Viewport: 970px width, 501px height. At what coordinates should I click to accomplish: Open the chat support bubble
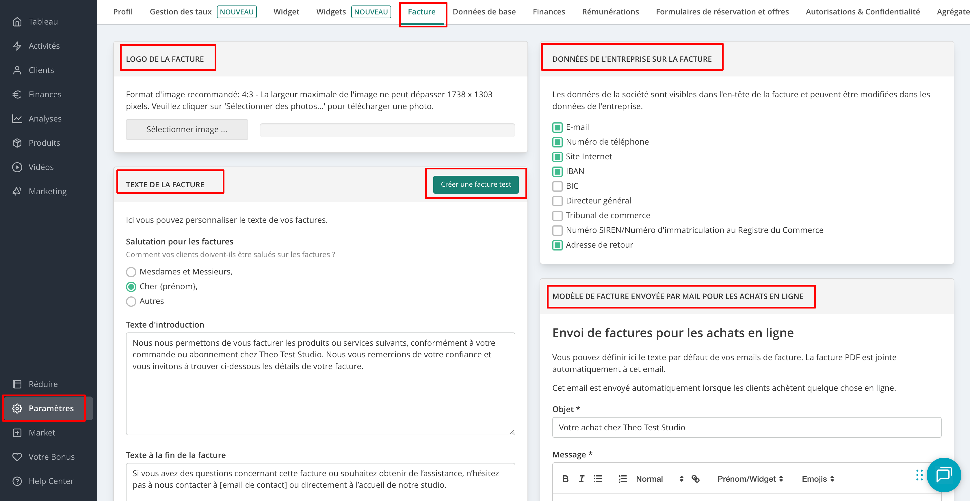tap(944, 475)
